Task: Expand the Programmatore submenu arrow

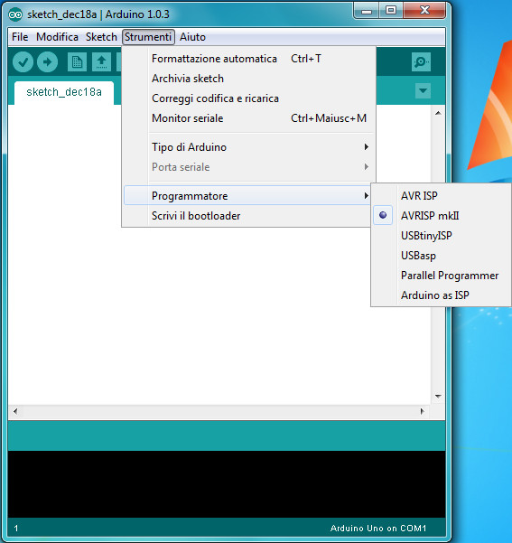Action: pos(366,196)
